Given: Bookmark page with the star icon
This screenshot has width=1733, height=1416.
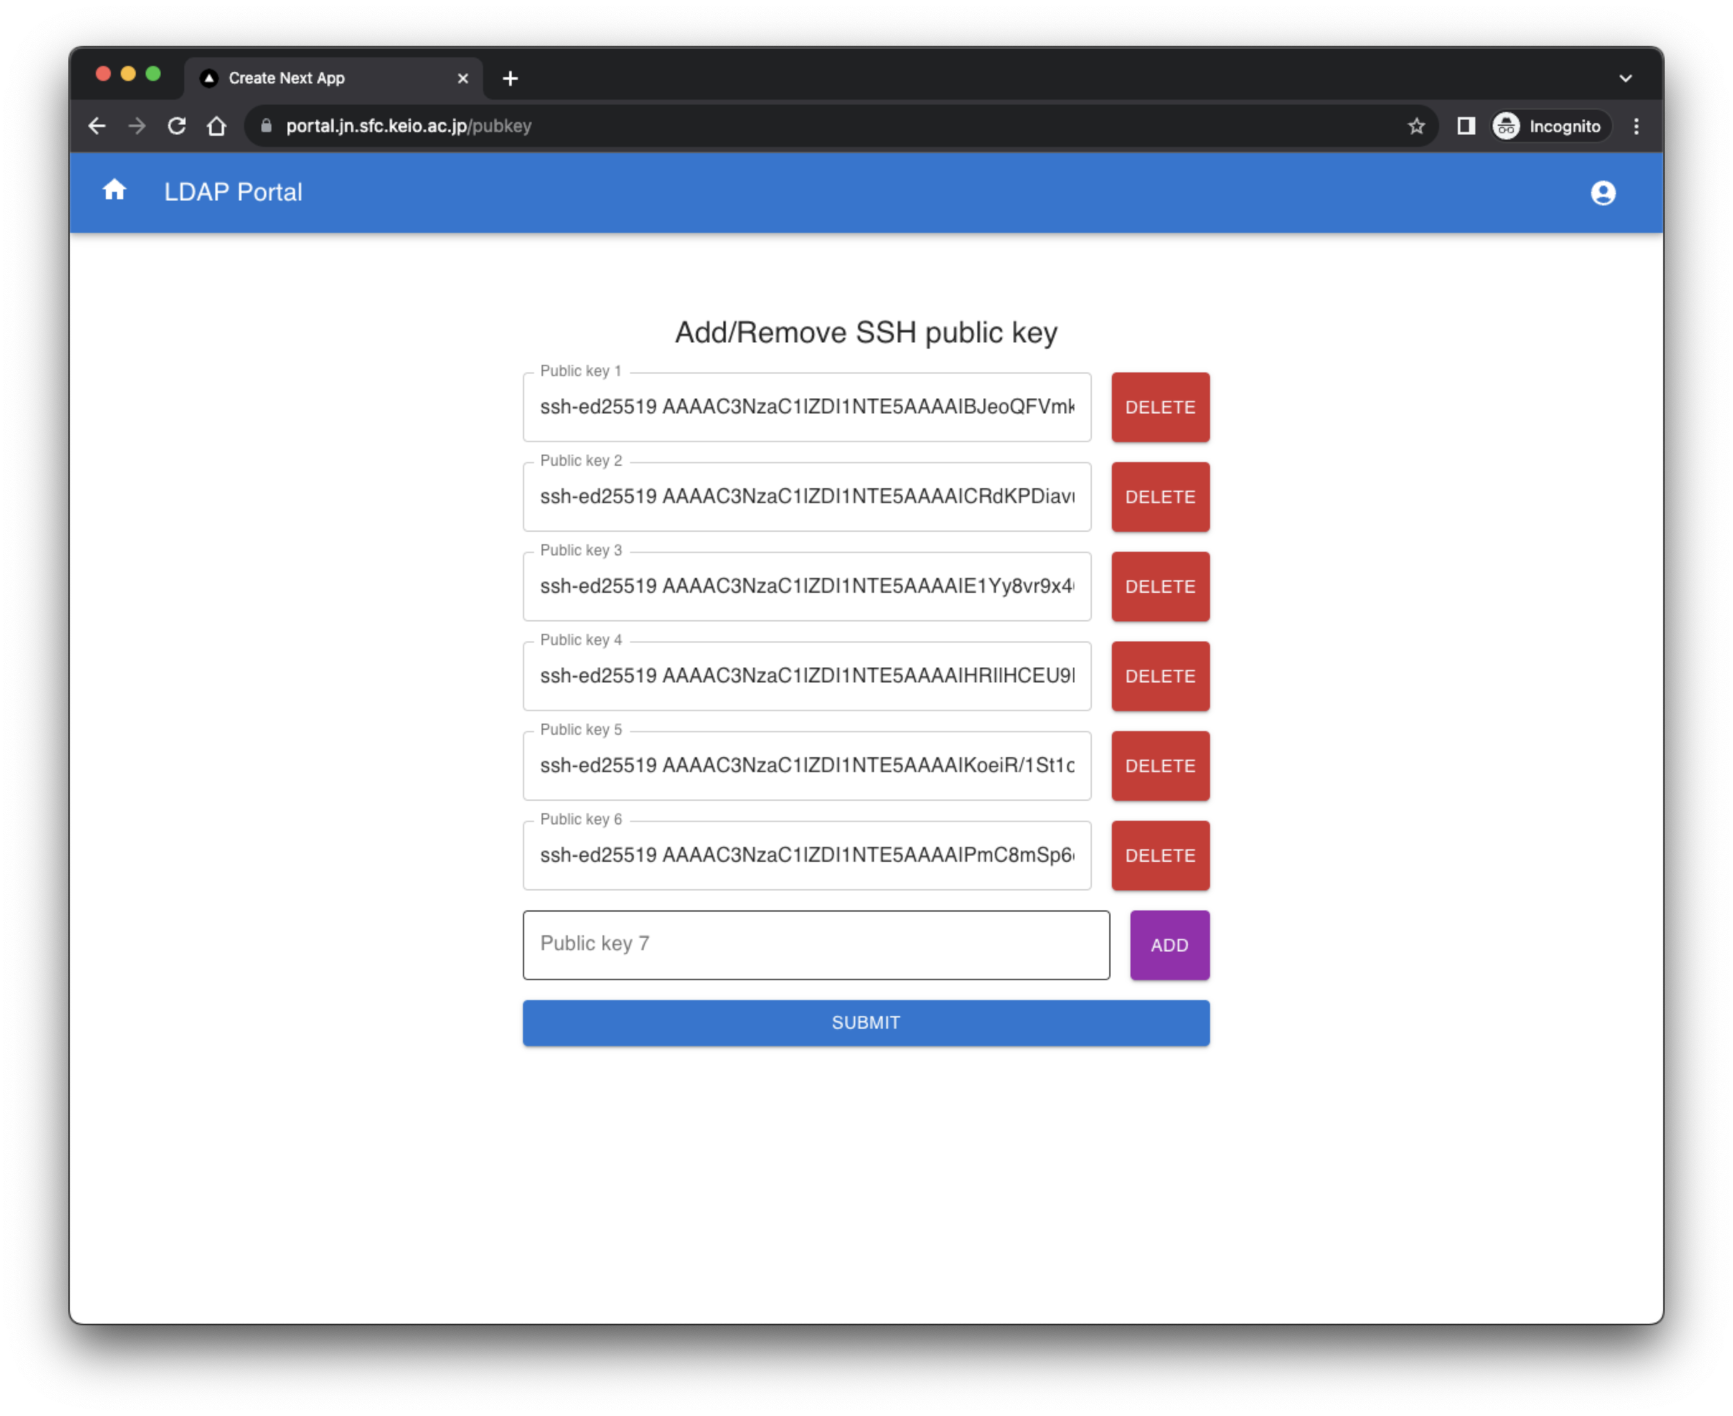Looking at the screenshot, I should point(1416,126).
